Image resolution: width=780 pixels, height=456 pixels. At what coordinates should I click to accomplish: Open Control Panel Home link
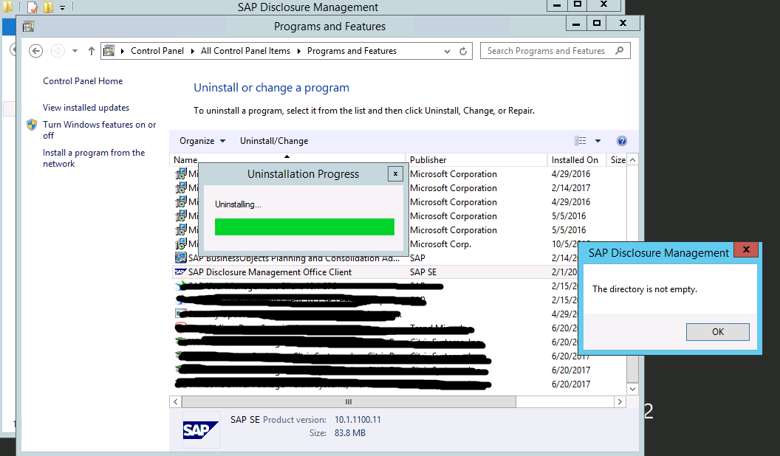(x=83, y=81)
